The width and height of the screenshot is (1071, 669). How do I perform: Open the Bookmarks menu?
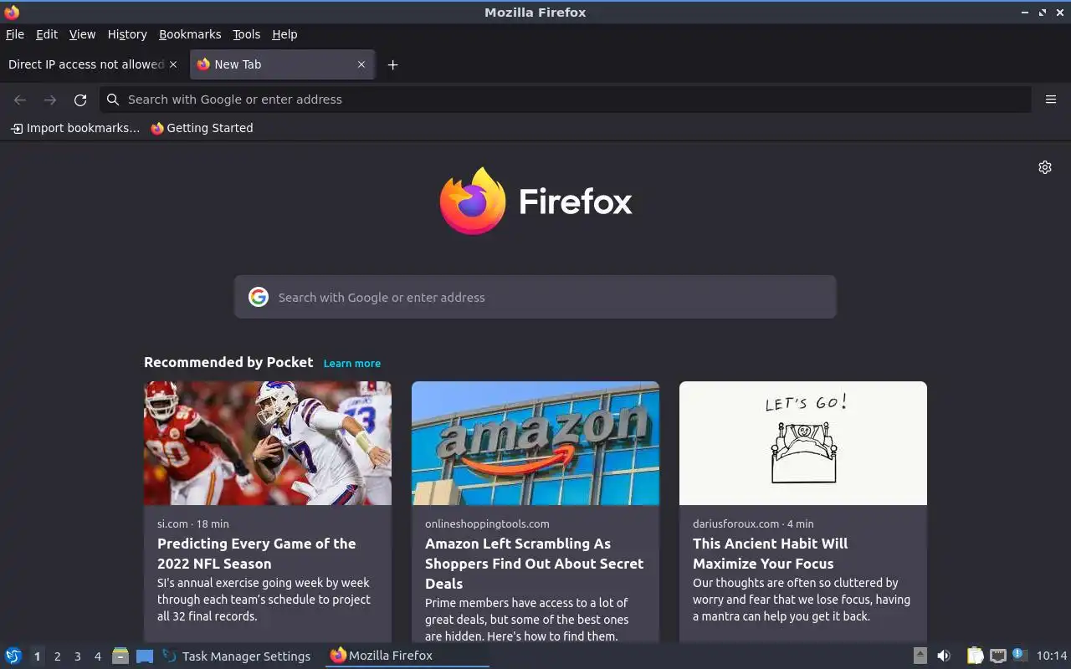[x=190, y=34]
